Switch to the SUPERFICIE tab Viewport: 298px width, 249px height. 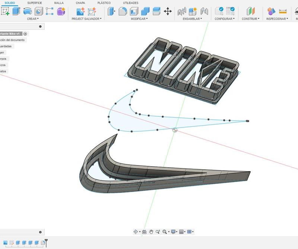(35, 3)
